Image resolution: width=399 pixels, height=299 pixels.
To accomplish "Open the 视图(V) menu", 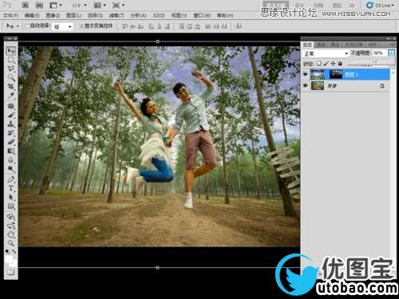I will [x=179, y=16].
